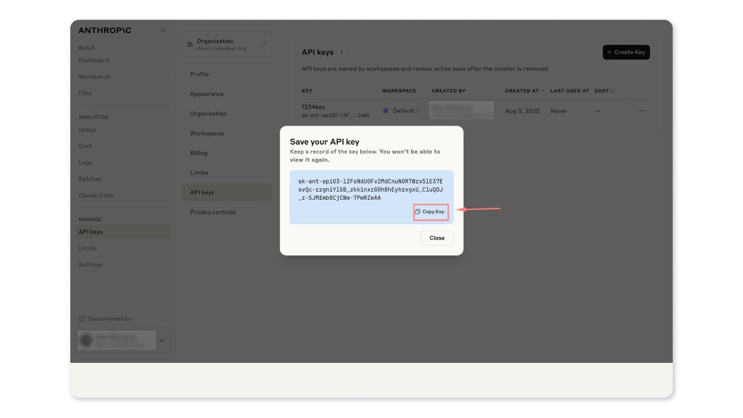Click the Created By column header
Viewport: 743px width, 418px height.
click(x=449, y=91)
